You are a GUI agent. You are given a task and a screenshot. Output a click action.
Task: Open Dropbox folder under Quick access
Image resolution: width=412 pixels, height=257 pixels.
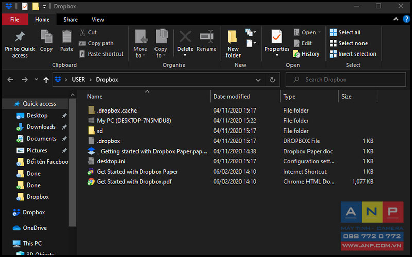click(x=38, y=197)
